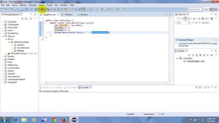Image resolution: width=219 pixels, height=123 pixels.
Task: Open the New wizard dropdown arrow
Action: click(x=5, y=9)
